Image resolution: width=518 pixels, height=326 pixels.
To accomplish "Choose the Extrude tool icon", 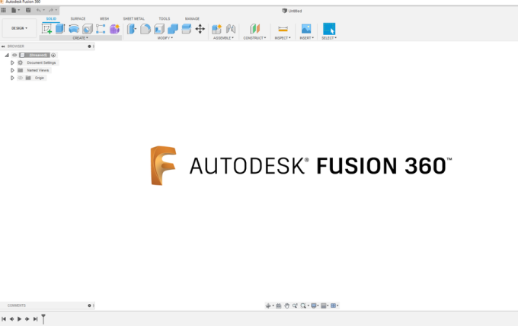I will [60, 29].
